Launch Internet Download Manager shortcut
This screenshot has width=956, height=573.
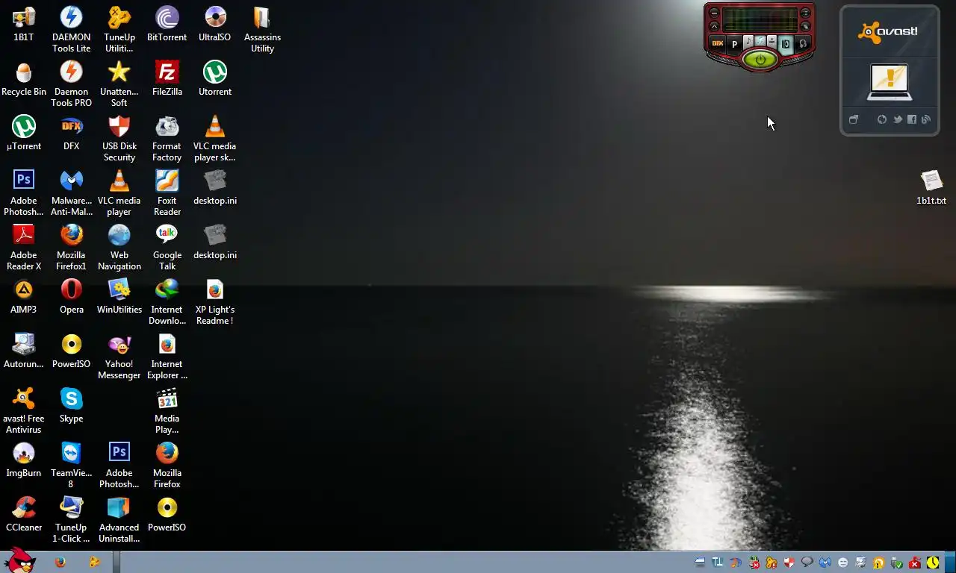[x=167, y=301]
